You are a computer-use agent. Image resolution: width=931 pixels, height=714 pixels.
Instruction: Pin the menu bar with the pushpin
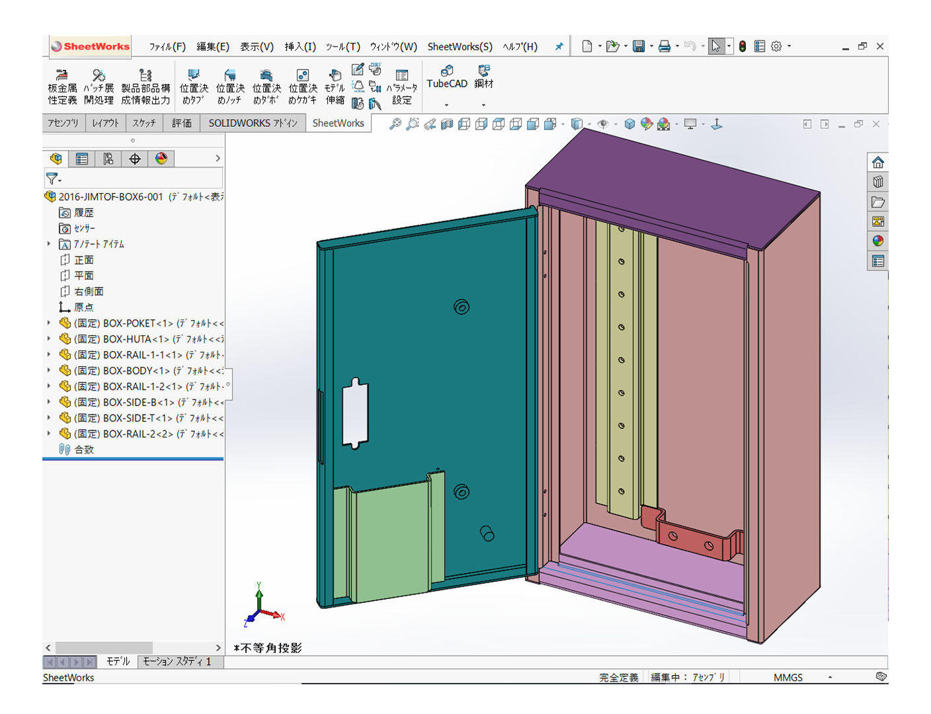pos(559,46)
